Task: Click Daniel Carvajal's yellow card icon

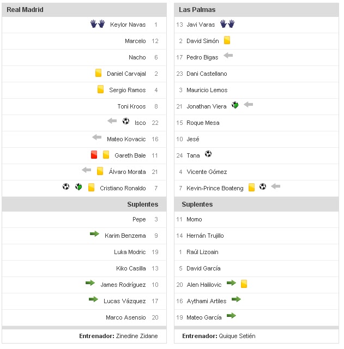Action: tap(98, 73)
